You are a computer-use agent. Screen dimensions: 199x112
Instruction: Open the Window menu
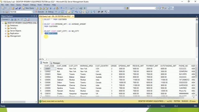[x=47, y=5]
